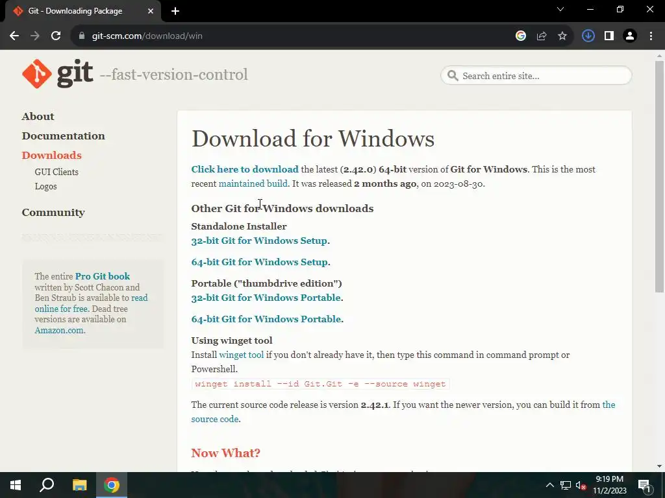
Task: Click the page vertical scrollbar thumb
Action: click(659, 176)
